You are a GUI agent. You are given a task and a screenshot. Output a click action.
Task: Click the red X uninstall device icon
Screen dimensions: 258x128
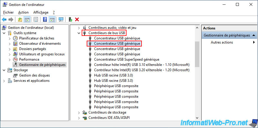tap(77, 19)
